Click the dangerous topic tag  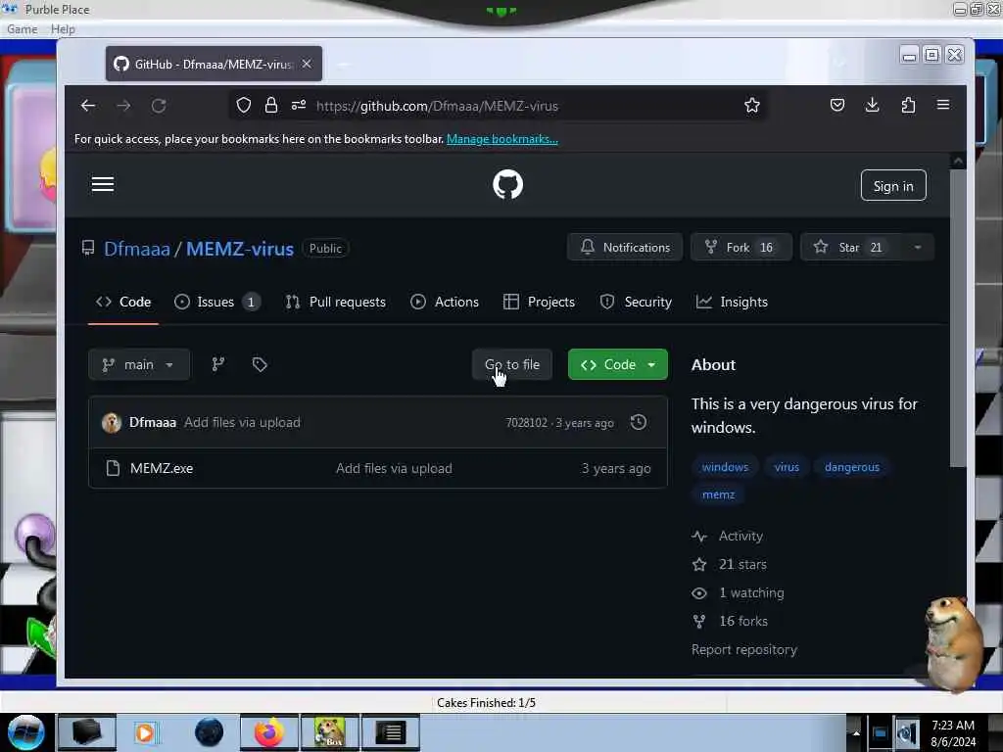click(851, 467)
